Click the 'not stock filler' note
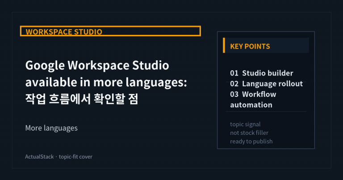Screen dimensions: 343x180 249,133
